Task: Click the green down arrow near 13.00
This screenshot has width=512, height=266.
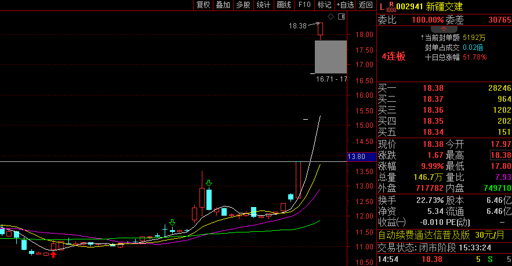Action: pyautogui.click(x=209, y=183)
